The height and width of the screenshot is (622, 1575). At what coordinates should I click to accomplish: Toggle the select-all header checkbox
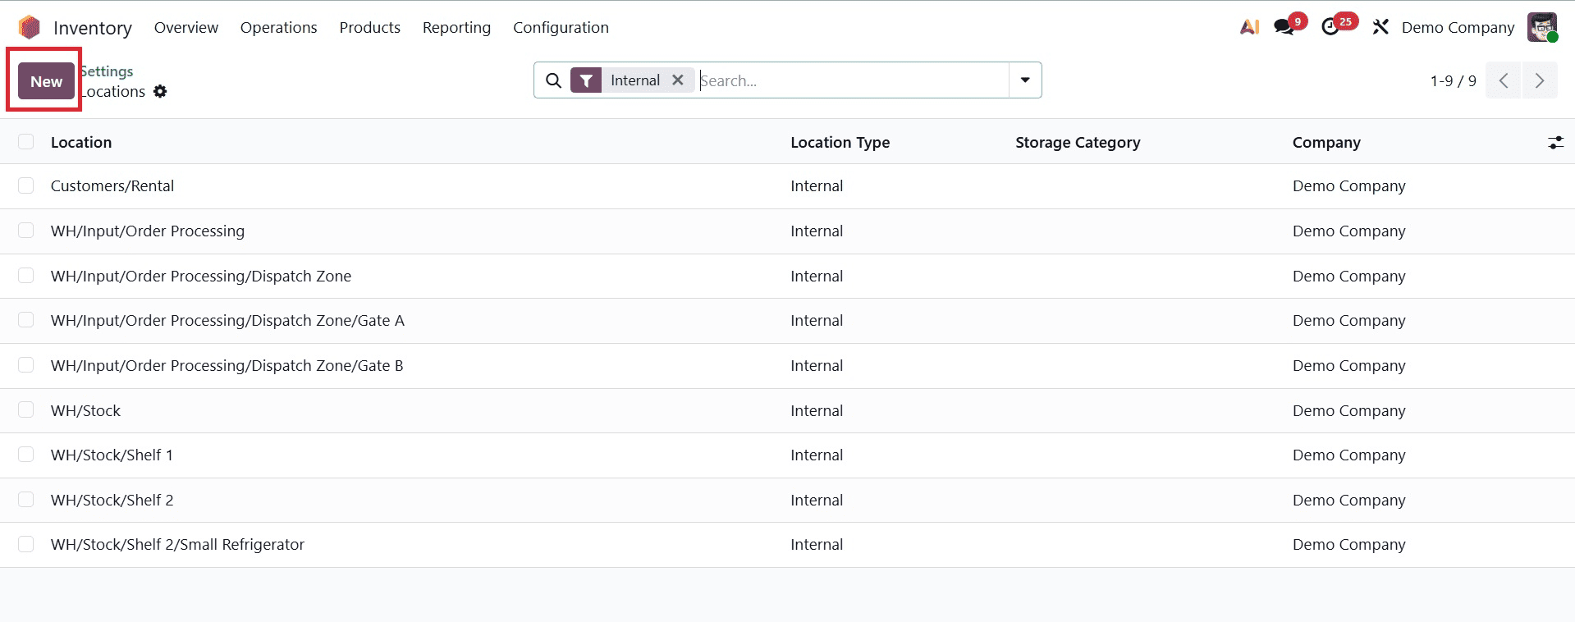click(26, 142)
